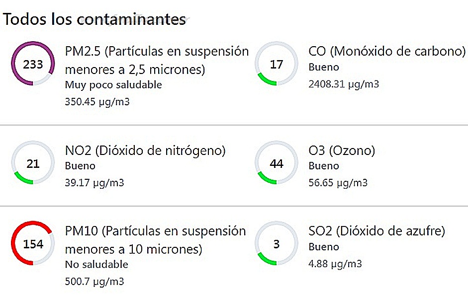Click the purple PM2.5 gauge showing 233
The image size is (468, 298).
pyautogui.click(x=33, y=64)
